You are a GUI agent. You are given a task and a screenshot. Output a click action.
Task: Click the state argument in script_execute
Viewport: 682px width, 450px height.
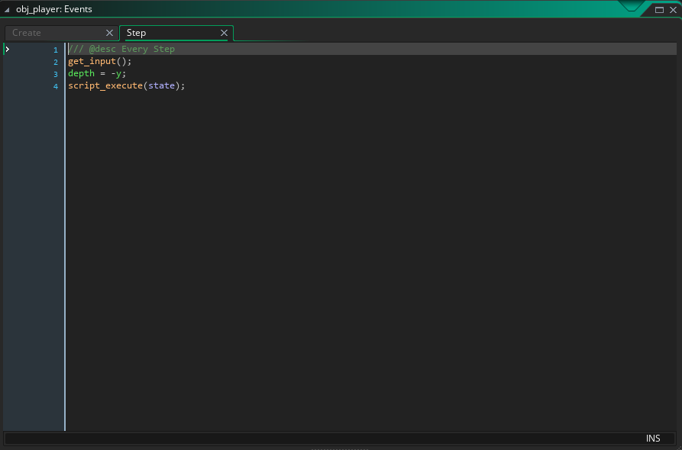[161, 85]
